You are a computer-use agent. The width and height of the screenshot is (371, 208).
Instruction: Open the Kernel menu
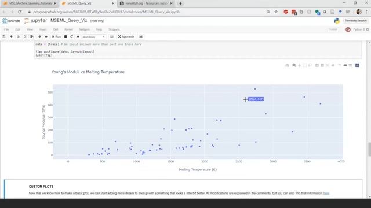click(68, 29)
